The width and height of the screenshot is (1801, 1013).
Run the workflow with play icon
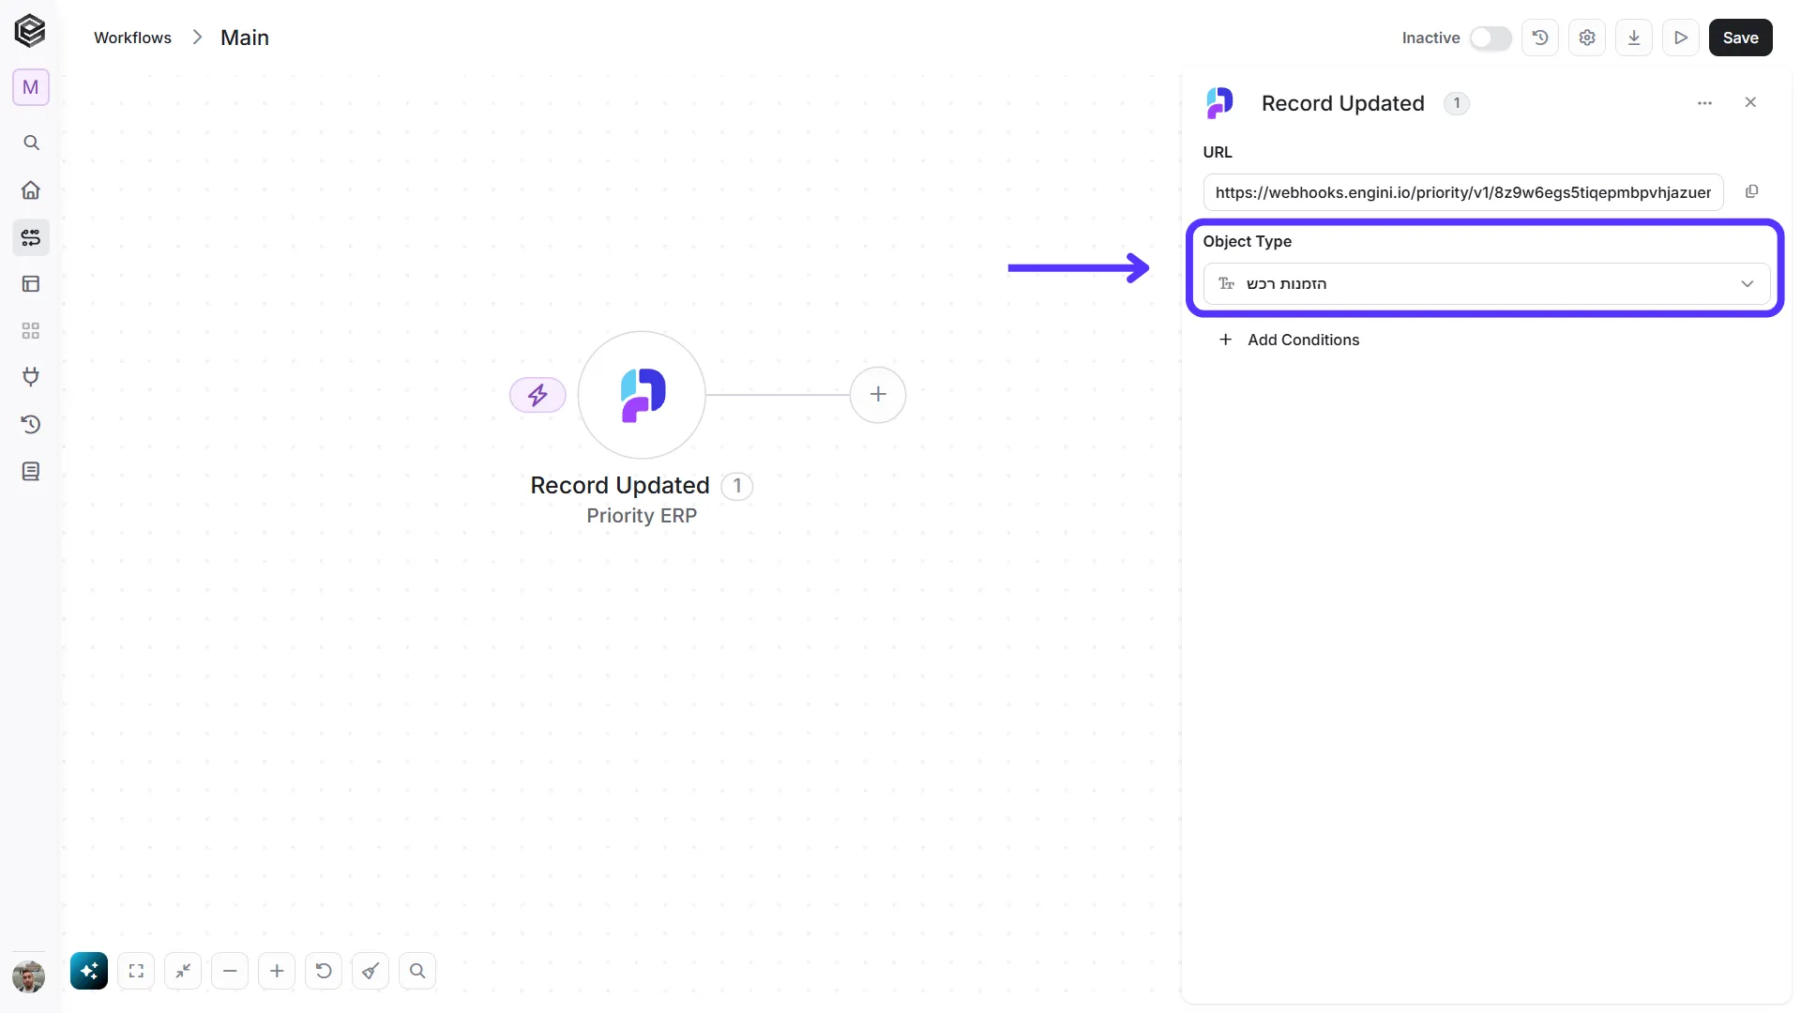pos(1681,38)
